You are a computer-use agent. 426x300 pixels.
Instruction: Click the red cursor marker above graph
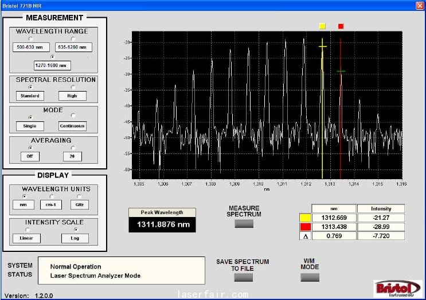[x=341, y=26]
